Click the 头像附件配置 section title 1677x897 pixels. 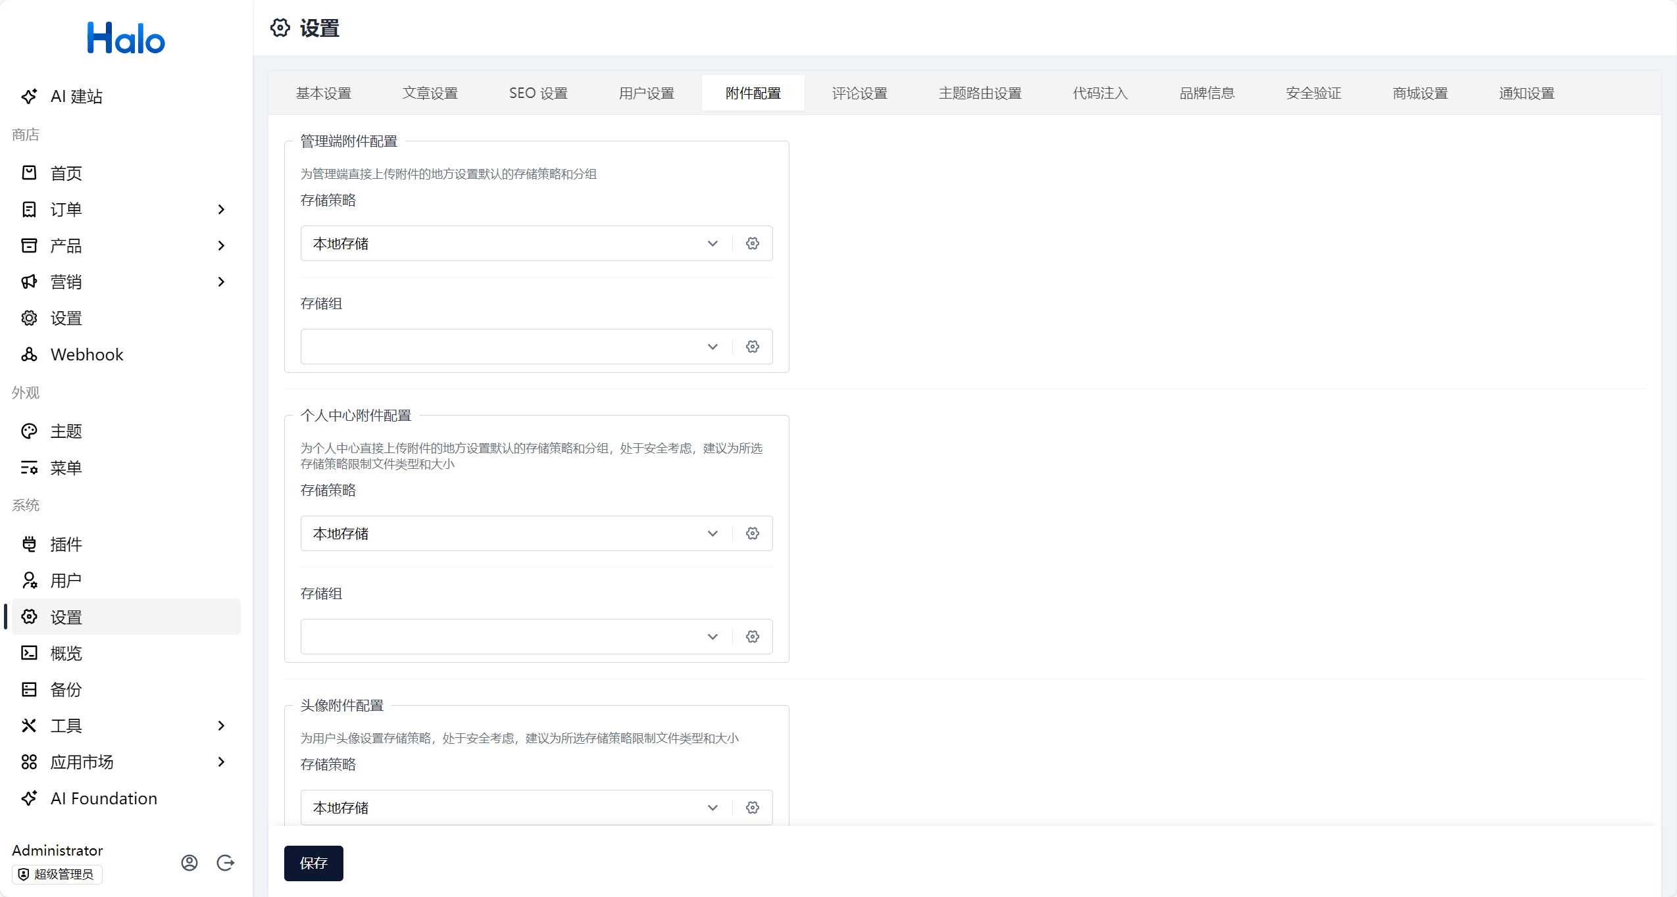click(x=342, y=706)
